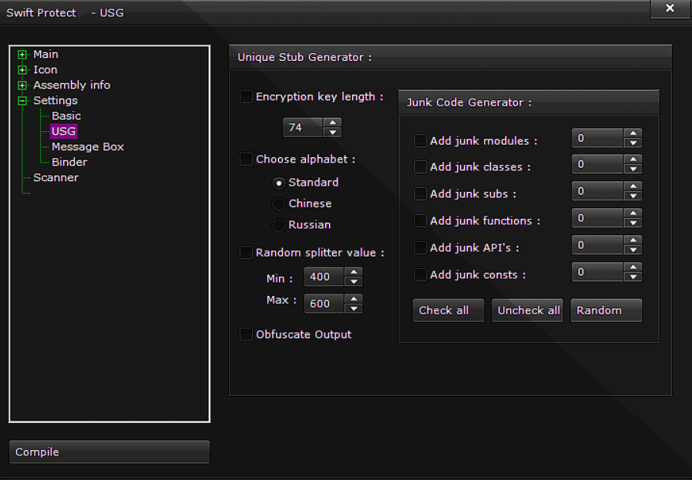Increase junk classes count
This screenshot has width=692, height=480.
point(633,159)
